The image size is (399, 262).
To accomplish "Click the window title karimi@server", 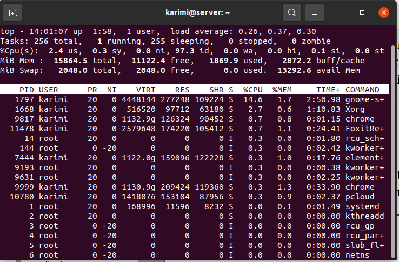I will coord(198,12).
